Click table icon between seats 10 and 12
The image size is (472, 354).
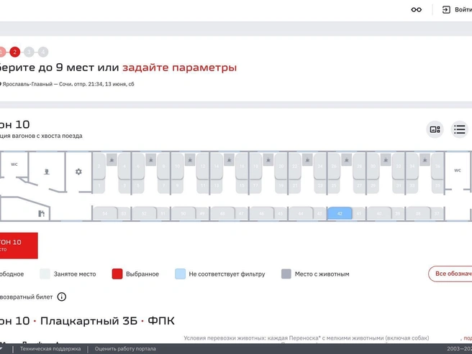(190, 159)
